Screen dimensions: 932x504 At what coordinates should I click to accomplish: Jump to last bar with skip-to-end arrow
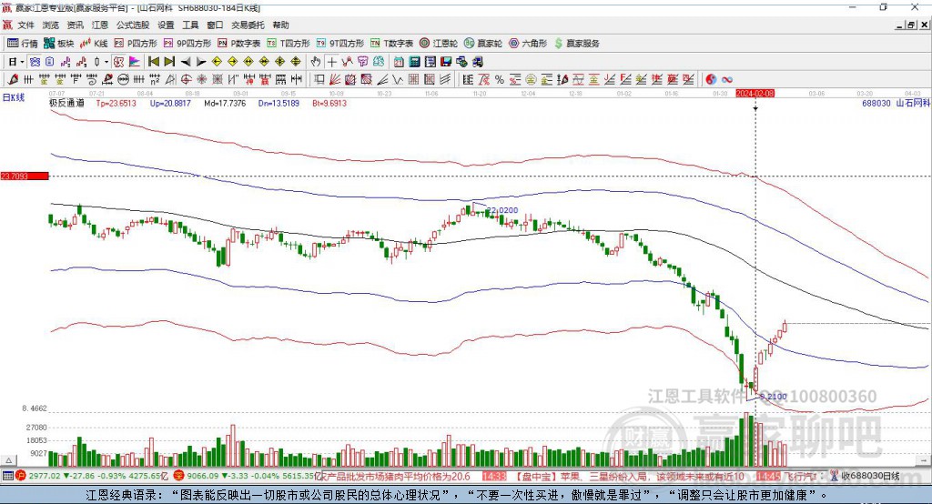click(x=169, y=62)
